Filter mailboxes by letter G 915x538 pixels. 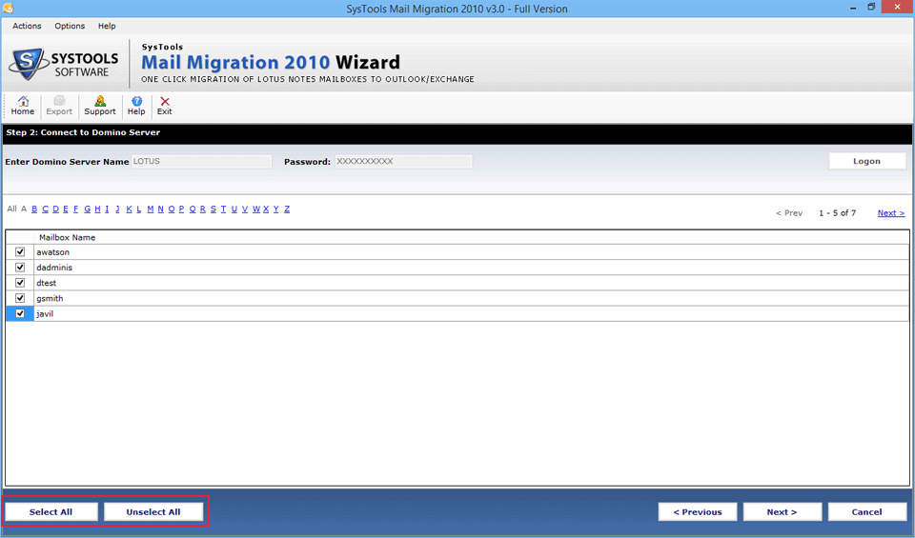(x=87, y=209)
